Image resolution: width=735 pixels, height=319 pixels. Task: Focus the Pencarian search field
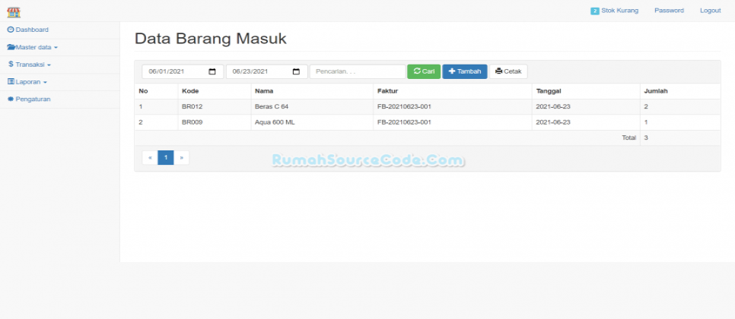click(358, 71)
